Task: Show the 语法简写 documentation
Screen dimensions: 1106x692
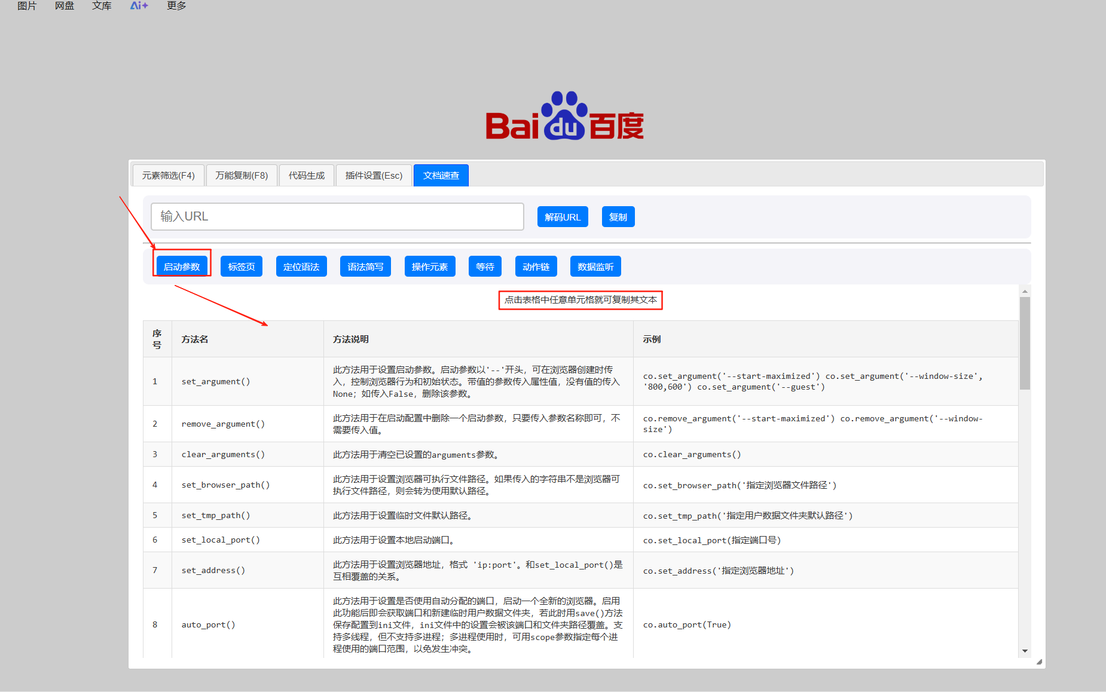Action: coord(365,267)
